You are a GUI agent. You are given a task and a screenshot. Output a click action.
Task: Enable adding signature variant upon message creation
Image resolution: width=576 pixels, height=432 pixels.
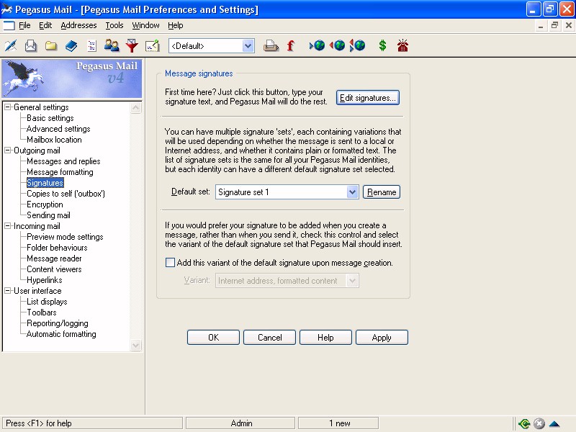click(170, 262)
